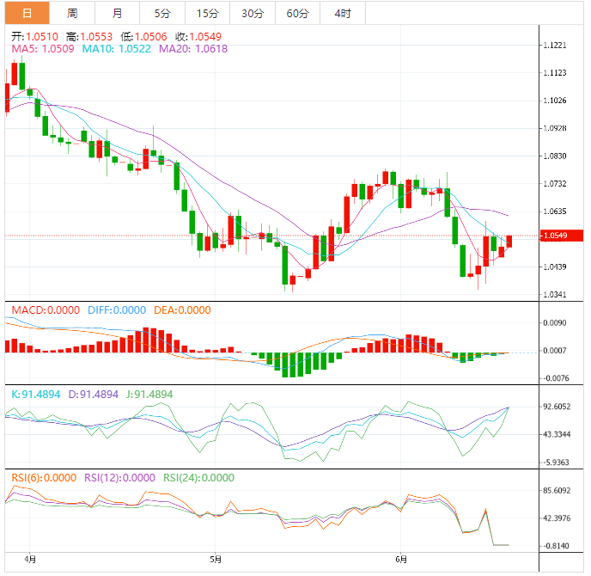Click the 42.3976 RSI axis label

click(x=557, y=518)
